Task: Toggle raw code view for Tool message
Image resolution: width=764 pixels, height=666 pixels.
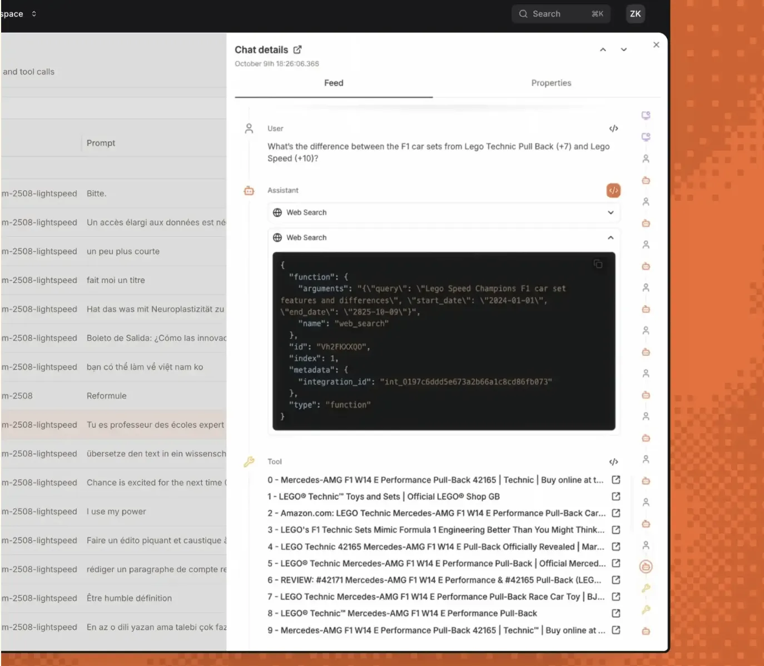Action: [x=613, y=462]
